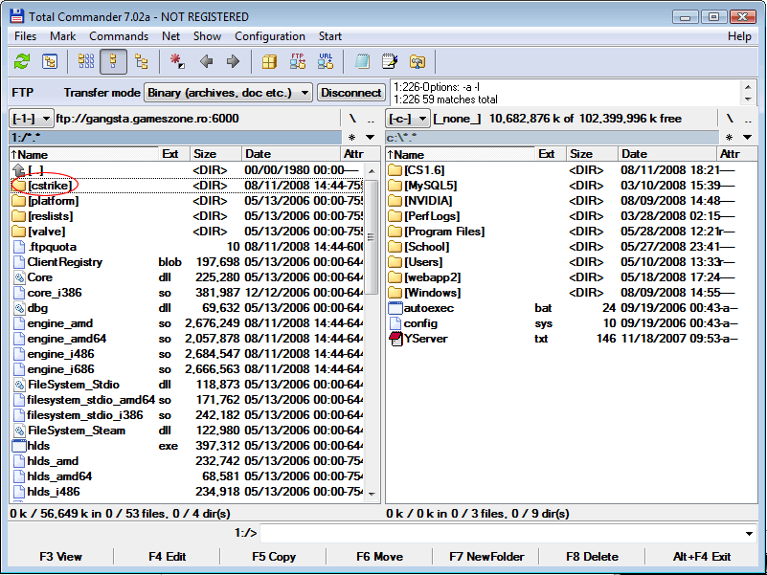767x575 pixels.
Task: Open Notepad toolbar icon
Action: (390, 61)
